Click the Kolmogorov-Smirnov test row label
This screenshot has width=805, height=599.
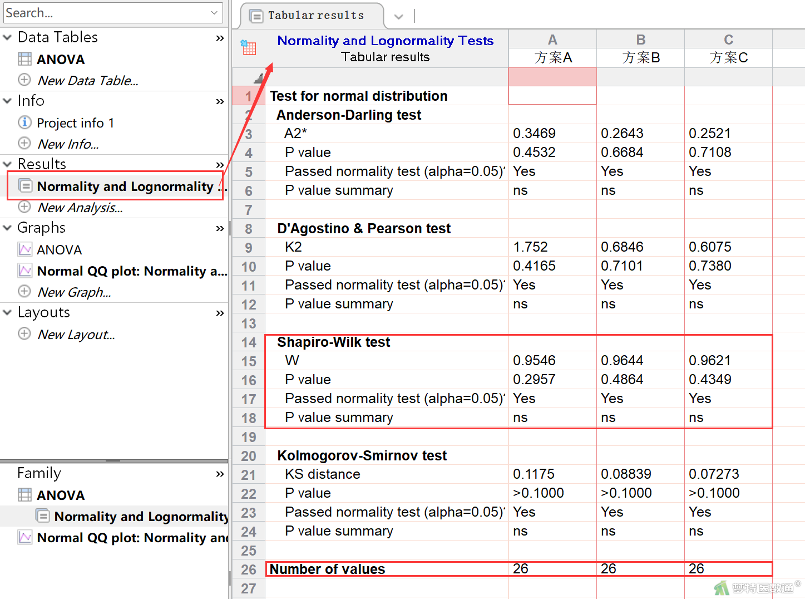[x=362, y=455]
